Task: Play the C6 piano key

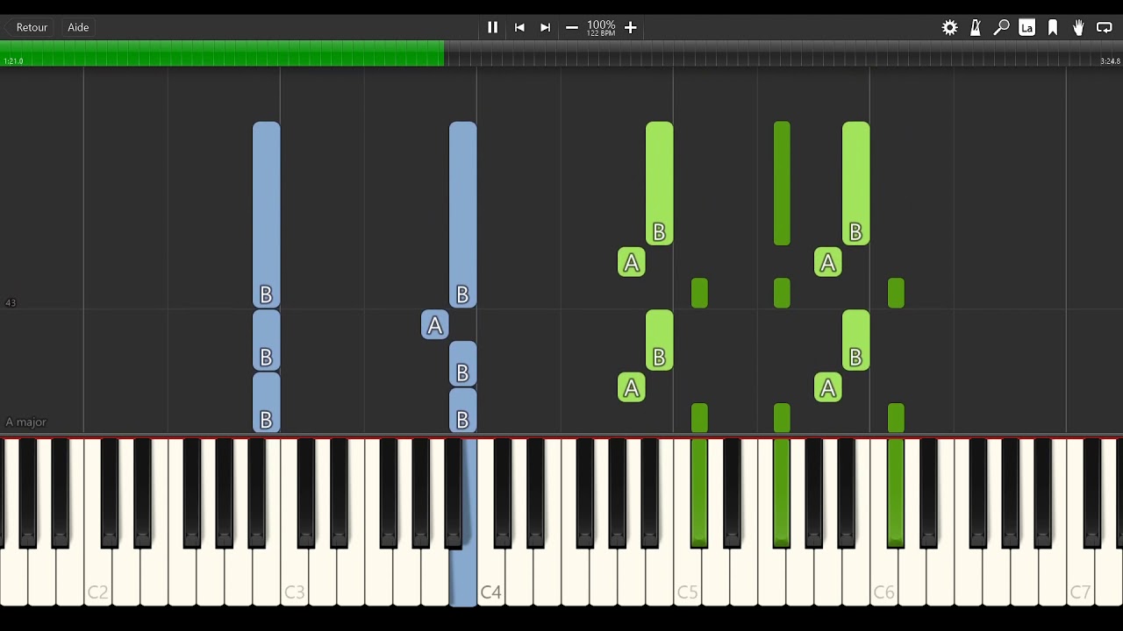Action: (x=883, y=578)
